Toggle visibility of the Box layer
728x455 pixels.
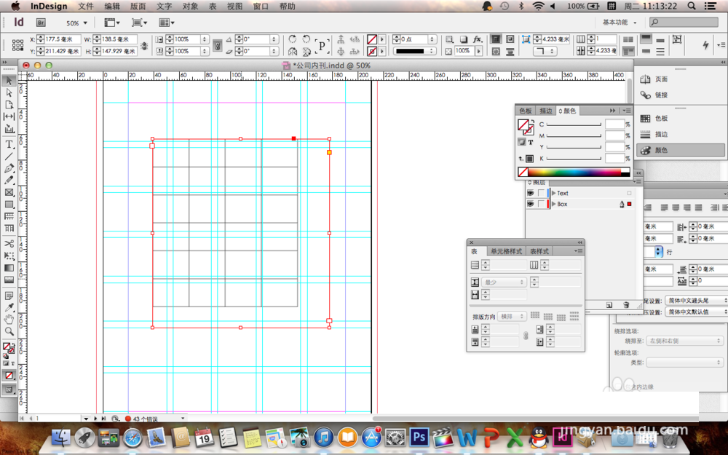(530, 204)
